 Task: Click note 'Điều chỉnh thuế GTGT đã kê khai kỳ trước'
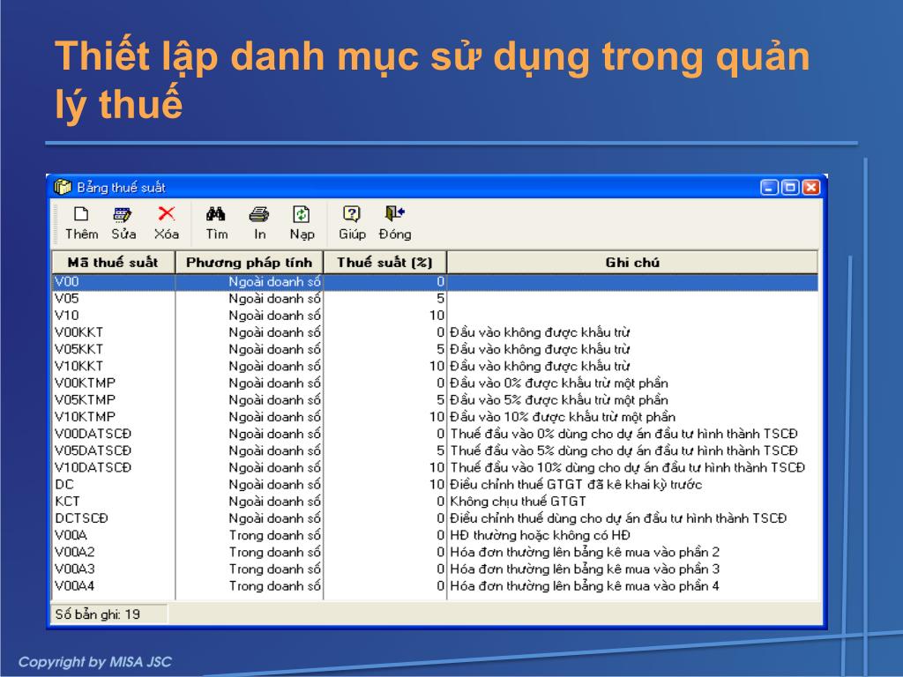pos(576,484)
